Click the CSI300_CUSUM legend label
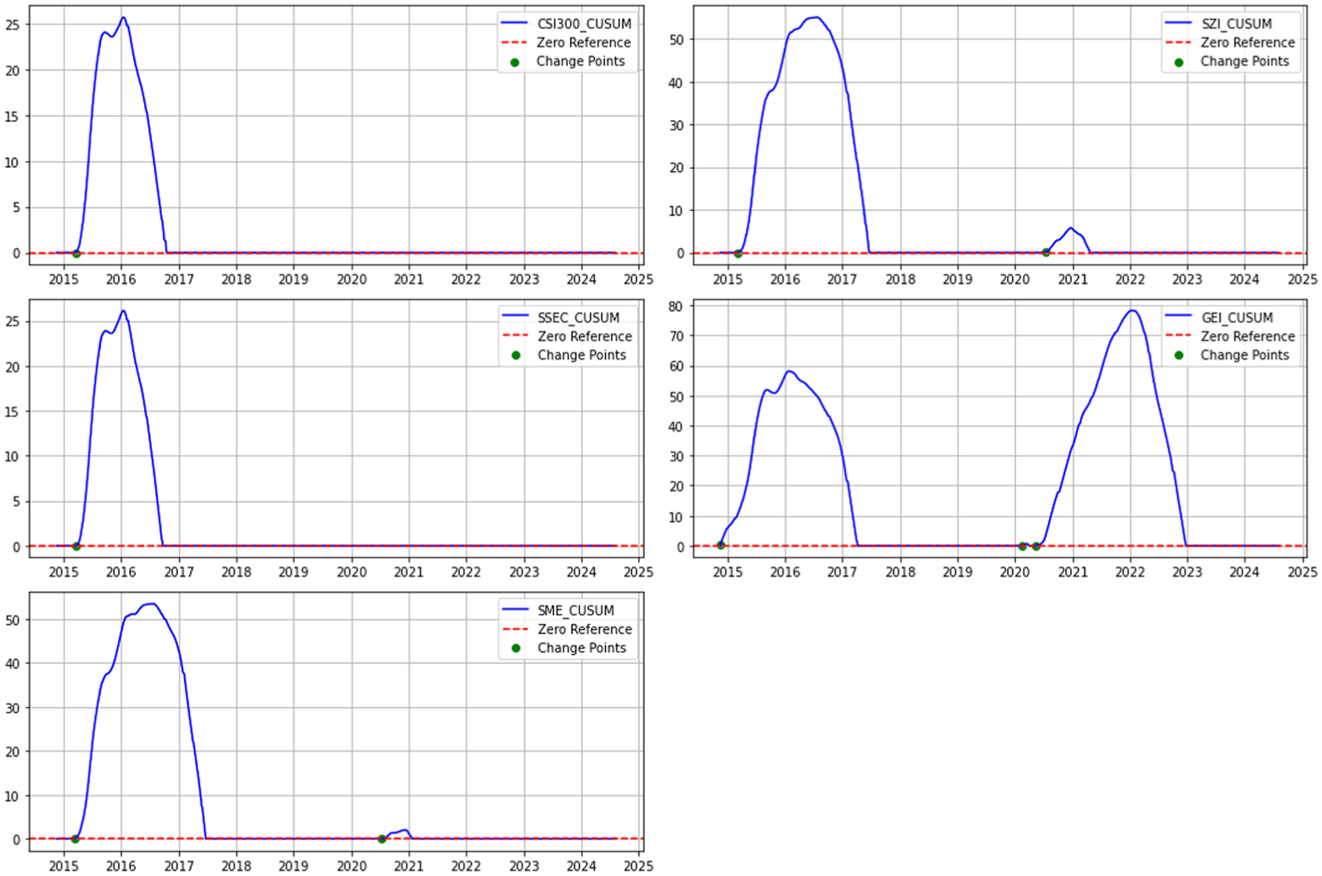Viewport: 1322px width, 876px height. (584, 24)
